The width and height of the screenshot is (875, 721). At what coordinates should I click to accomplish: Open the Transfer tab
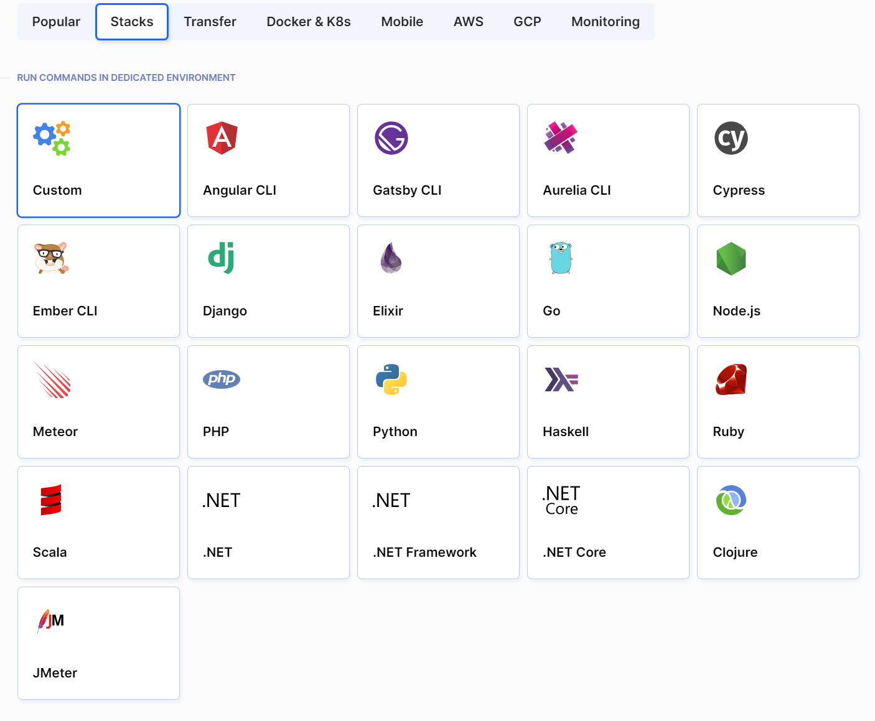[x=210, y=22]
